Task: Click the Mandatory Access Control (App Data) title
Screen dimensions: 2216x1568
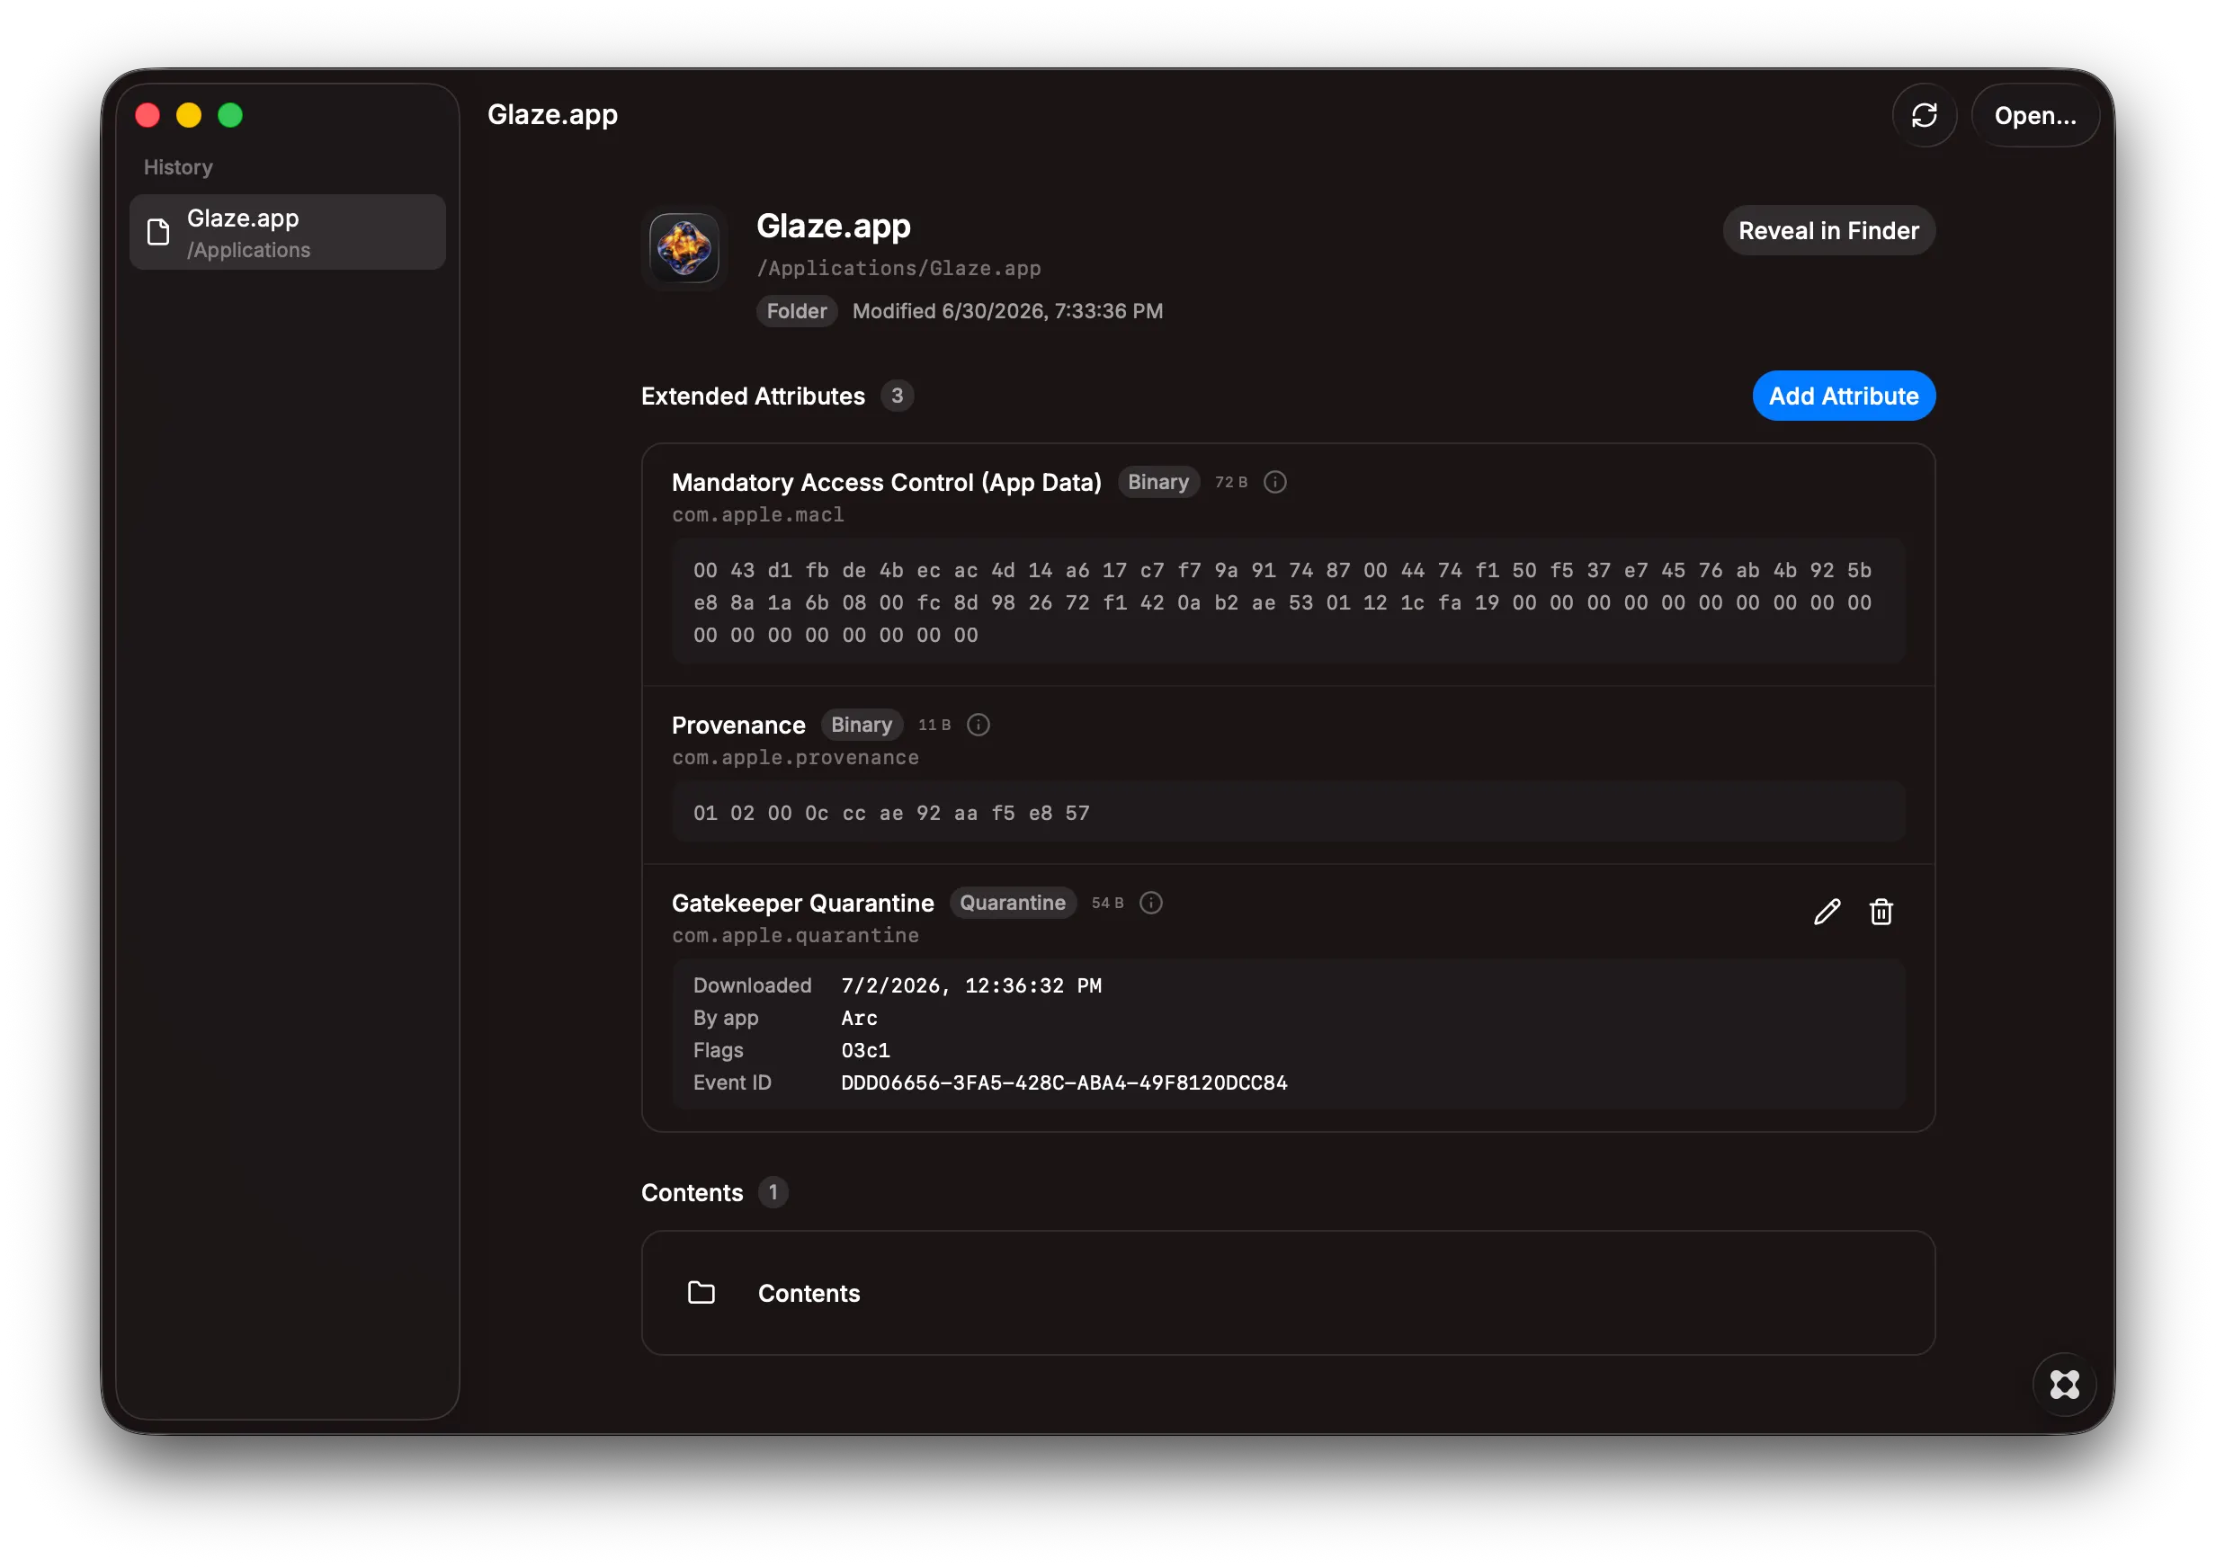Action: point(887,482)
